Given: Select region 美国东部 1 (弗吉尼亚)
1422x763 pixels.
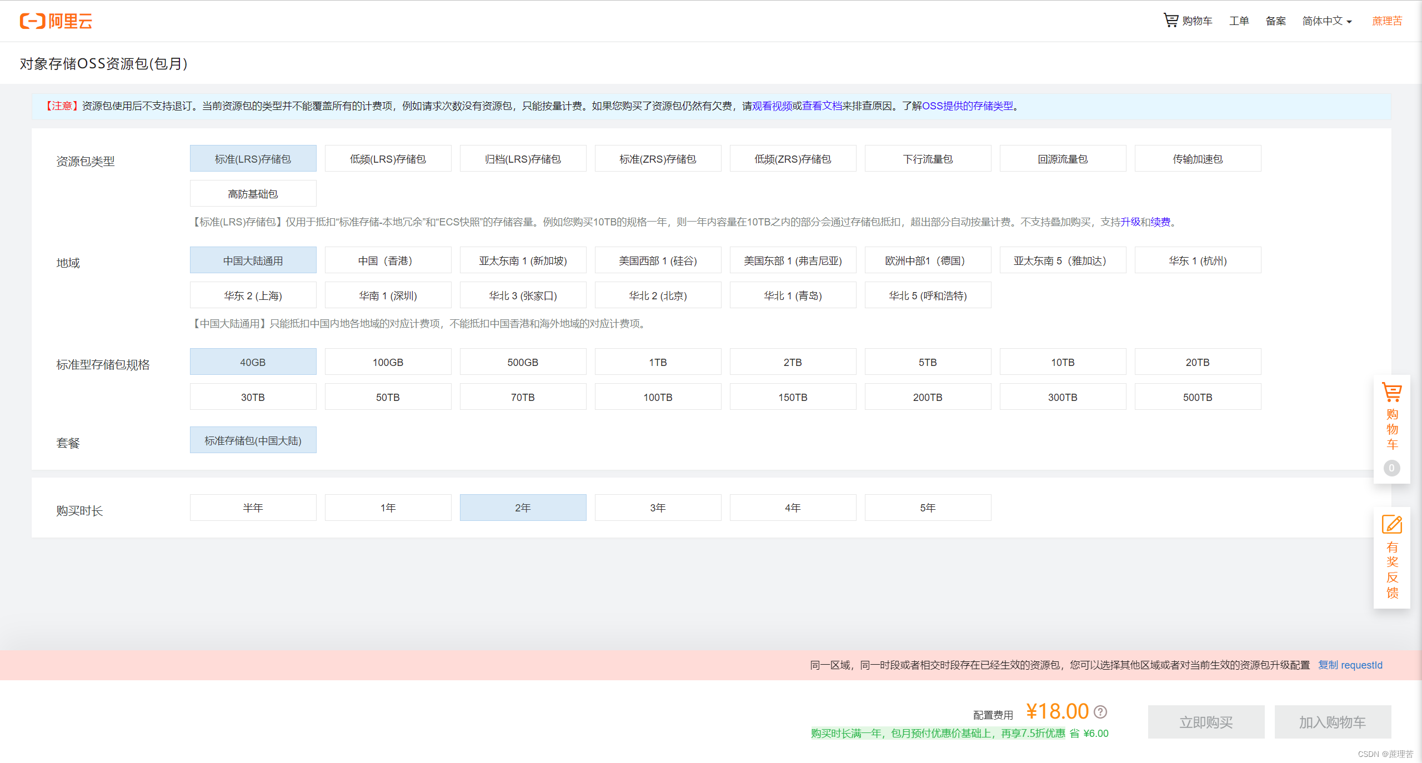Looking at the screenshot, I should tap(793, 260).
